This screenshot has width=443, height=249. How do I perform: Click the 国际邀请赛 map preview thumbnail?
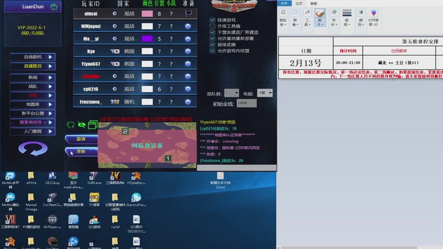tap(147, 145)
